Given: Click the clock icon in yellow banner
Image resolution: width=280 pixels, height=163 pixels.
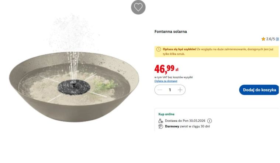Looking at the screenshot, I should [159, 49].
